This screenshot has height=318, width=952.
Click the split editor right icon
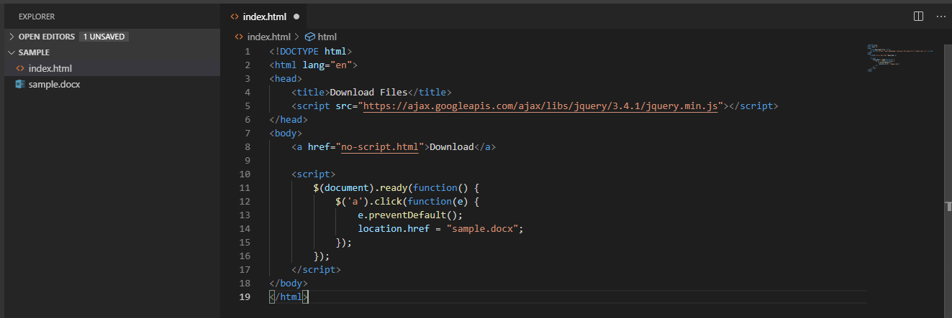[918, 16]
